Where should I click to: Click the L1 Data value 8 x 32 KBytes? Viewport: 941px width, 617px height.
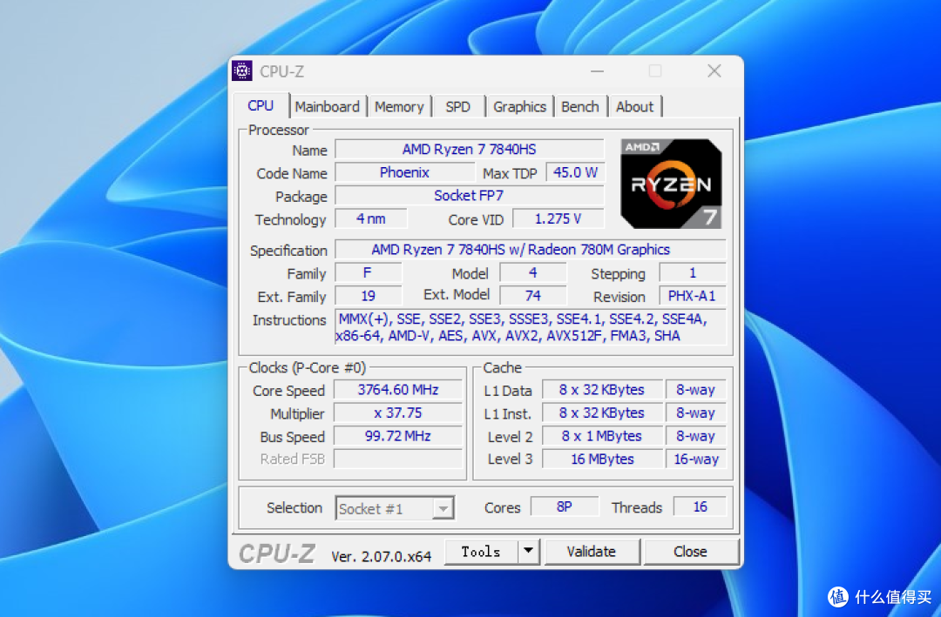602,390
